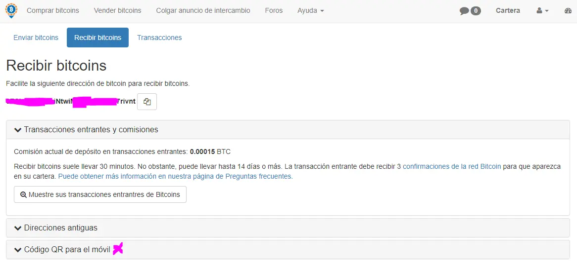Click the Recibir bitcoins page heading

pyautogui.click(x=56, y=66)
